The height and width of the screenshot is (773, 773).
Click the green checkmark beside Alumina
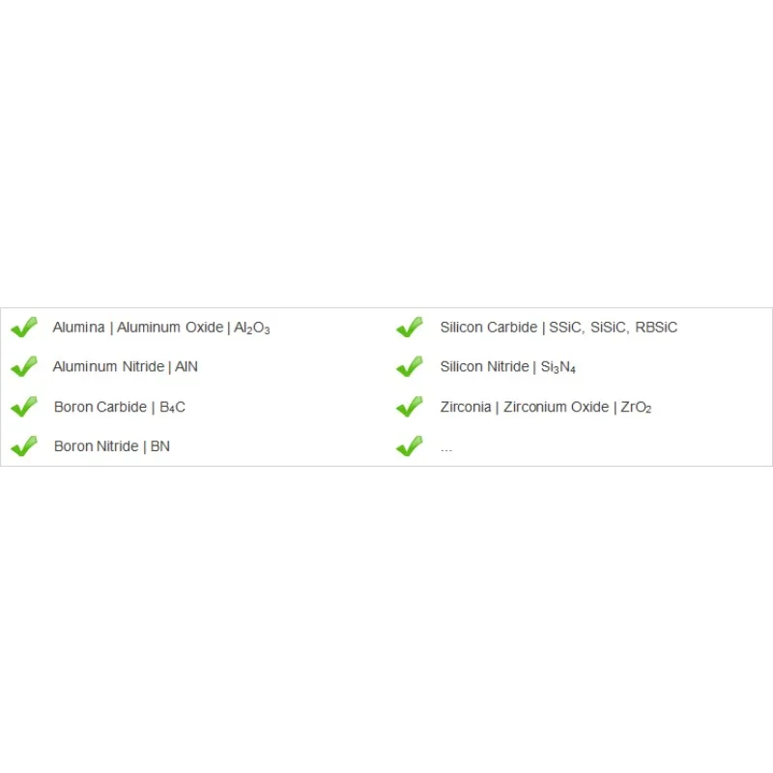click(24, 327)
